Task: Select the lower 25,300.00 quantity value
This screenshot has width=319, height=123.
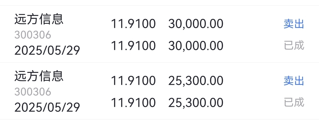Action: point(196,102)
